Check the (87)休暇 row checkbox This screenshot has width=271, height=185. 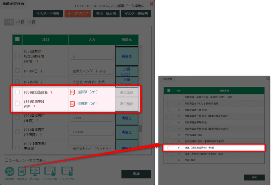pos(17,82)
